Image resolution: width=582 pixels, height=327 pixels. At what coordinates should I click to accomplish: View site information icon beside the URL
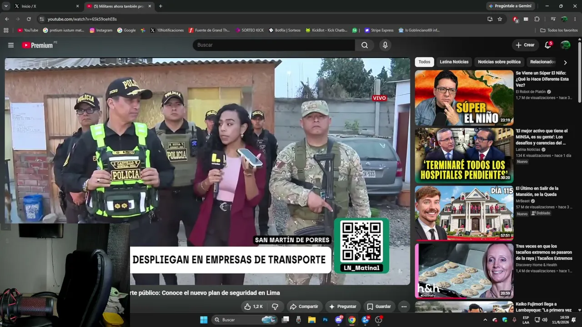click(42, 19)
